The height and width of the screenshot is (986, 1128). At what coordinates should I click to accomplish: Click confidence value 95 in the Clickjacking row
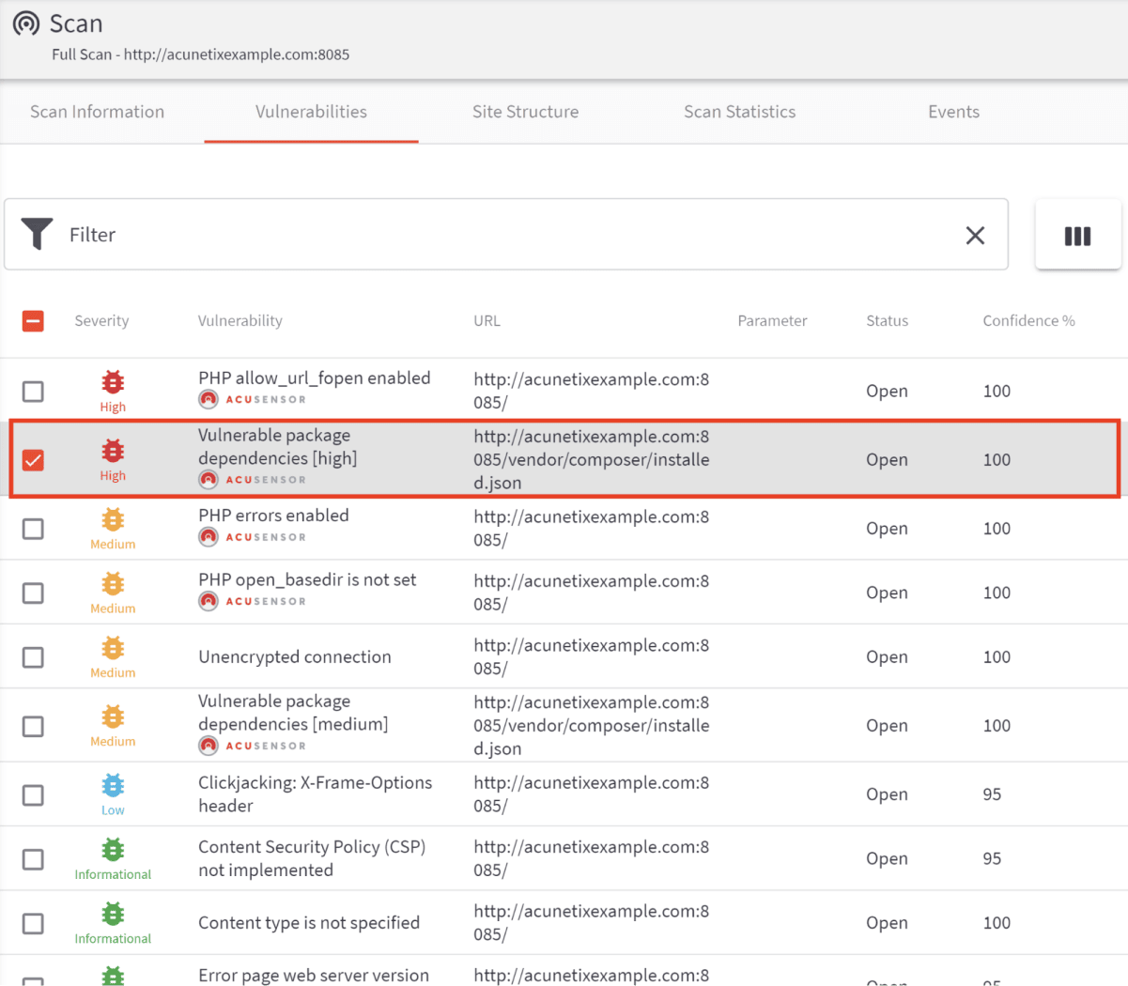point(992,794)
